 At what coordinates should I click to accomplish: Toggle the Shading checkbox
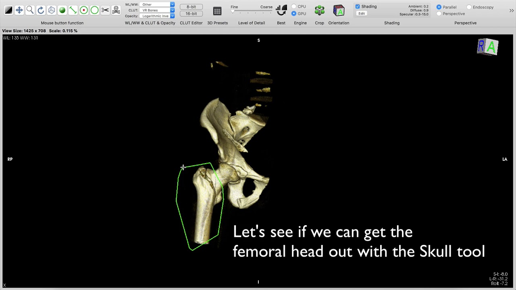pyautogui.click(x=358, y=6)
